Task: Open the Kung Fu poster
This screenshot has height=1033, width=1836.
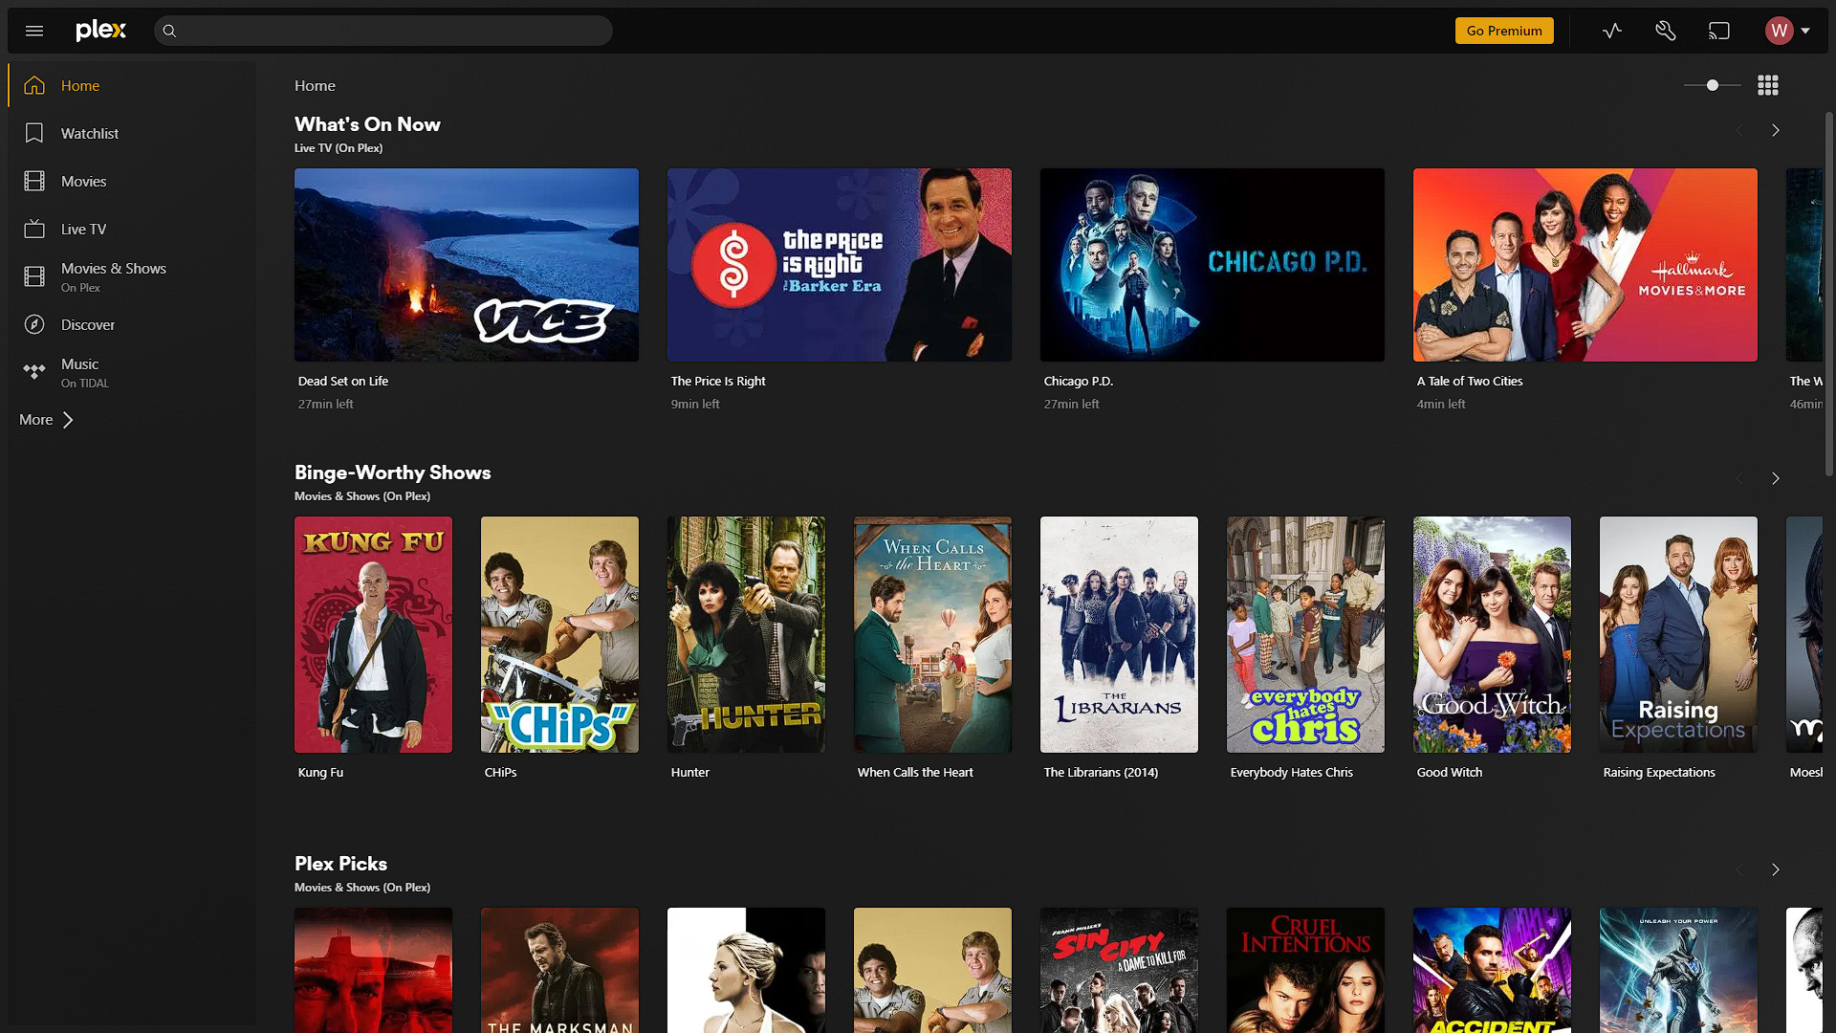Action: click(x=373, y=634)
